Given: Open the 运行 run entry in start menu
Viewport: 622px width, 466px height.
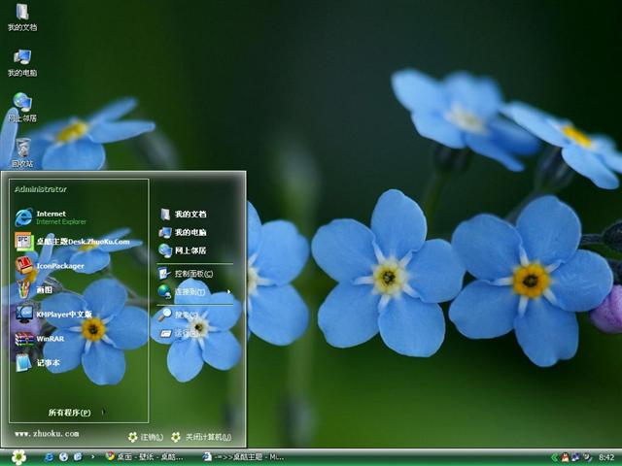Looking at the screenshot, I should tap(179, 333).
